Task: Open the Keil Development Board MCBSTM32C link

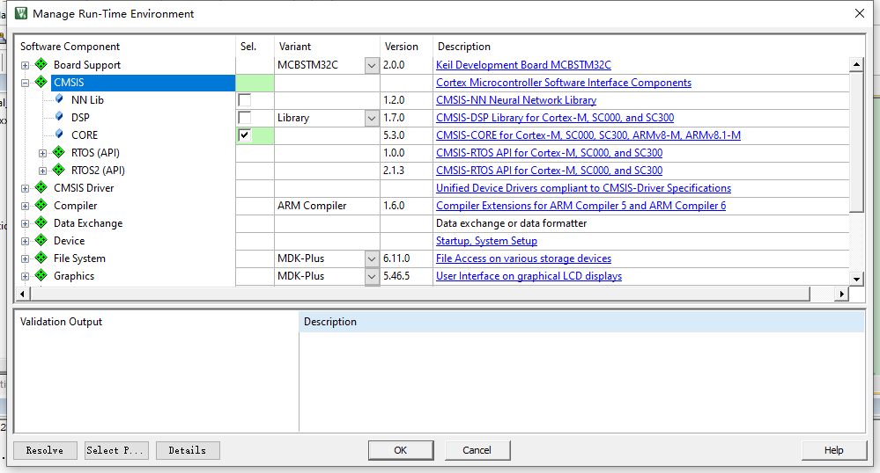Action: click(x=523, y=65)
